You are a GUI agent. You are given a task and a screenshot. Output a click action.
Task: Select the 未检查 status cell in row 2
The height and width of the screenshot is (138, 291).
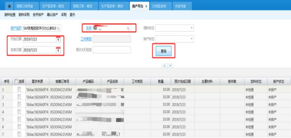click(x=250, y=97)
